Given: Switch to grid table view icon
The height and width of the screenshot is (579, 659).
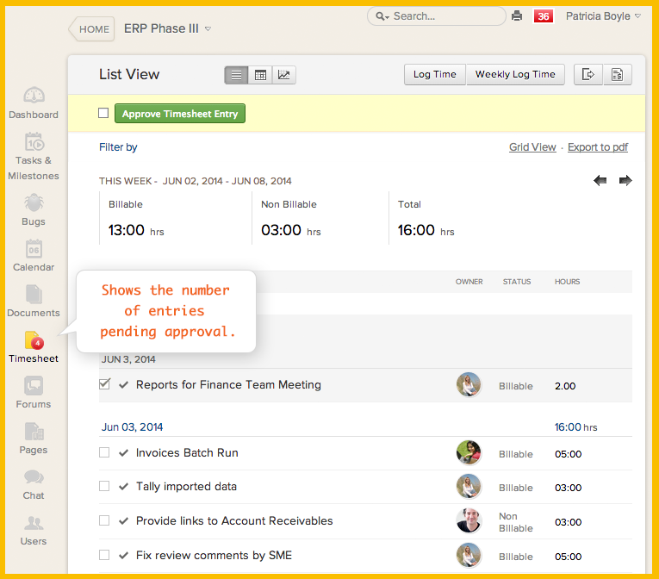Looking at the screenshot, I should tap(260, 75).
